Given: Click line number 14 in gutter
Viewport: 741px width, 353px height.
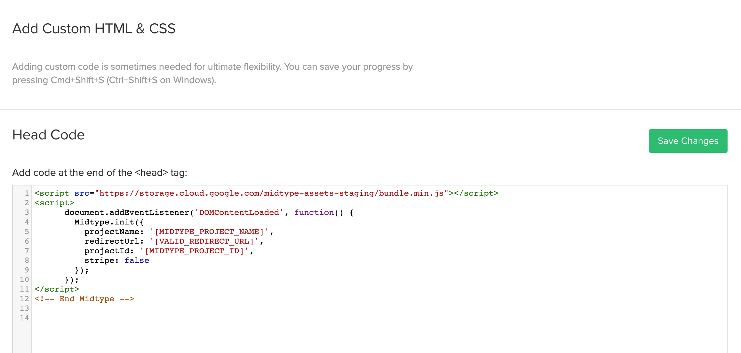Looking at the screenshot, I should (24, 318).
